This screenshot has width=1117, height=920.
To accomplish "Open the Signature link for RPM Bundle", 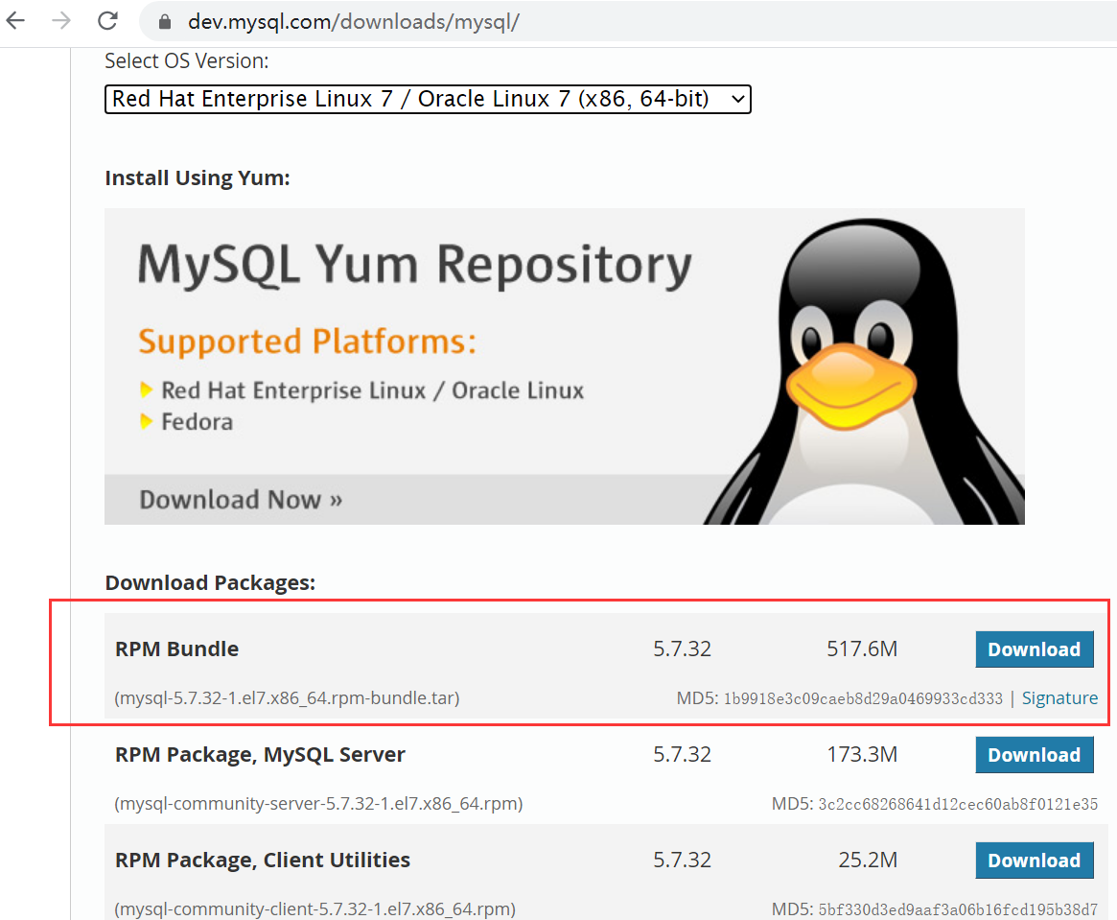I will (x=1059, y=698).
